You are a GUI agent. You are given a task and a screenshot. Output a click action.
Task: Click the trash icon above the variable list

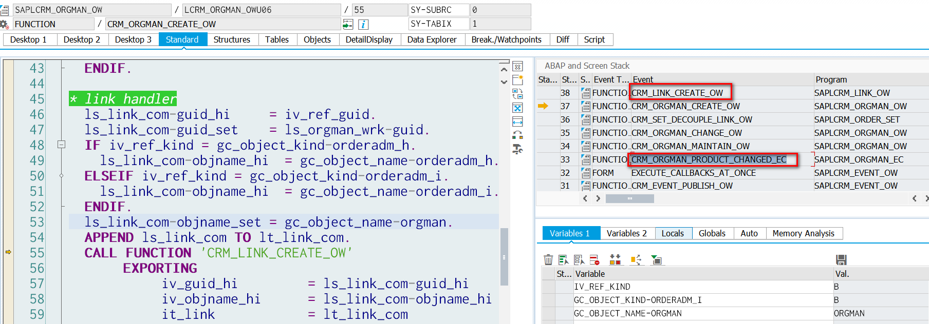548,260
